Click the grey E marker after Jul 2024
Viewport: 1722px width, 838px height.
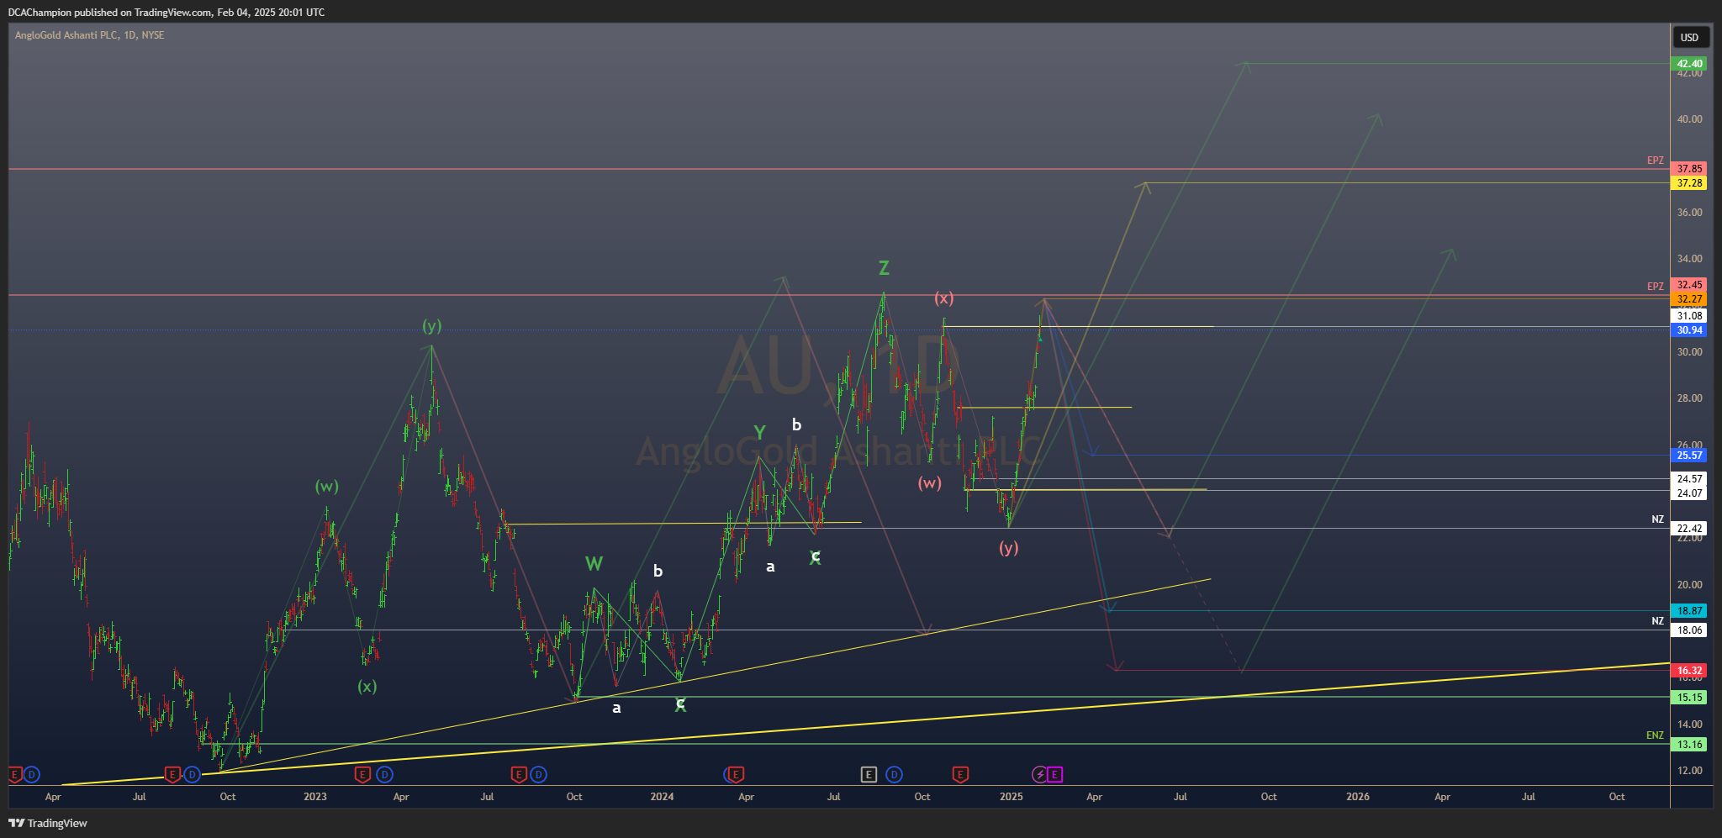(x=869, y=774)
